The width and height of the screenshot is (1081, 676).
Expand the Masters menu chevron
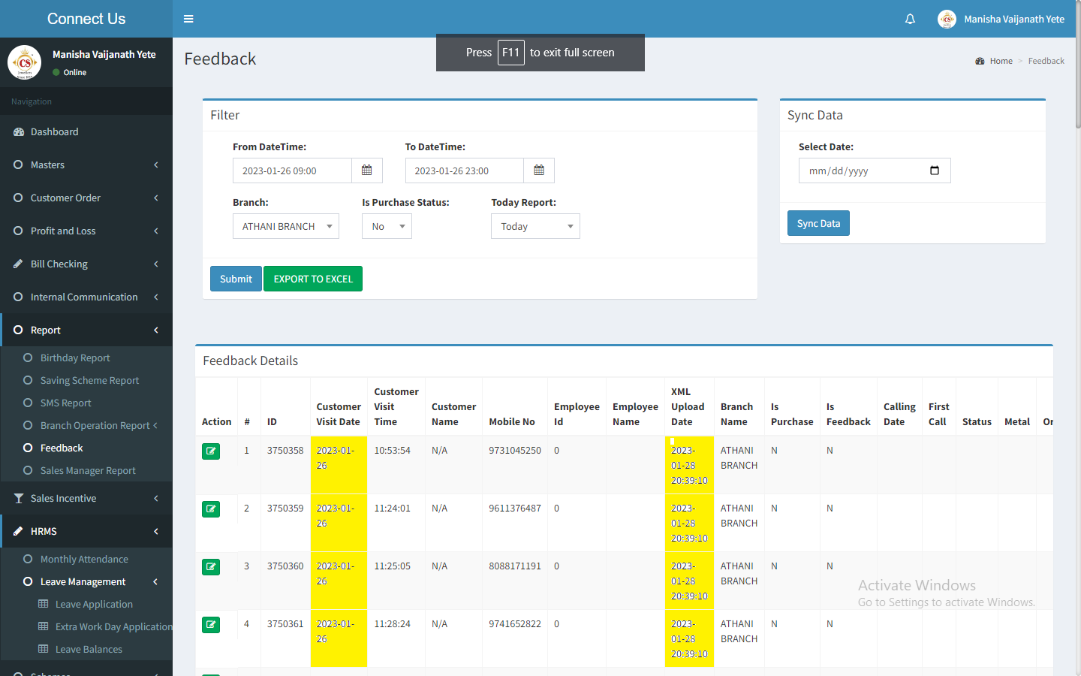(x=156, y=164)
